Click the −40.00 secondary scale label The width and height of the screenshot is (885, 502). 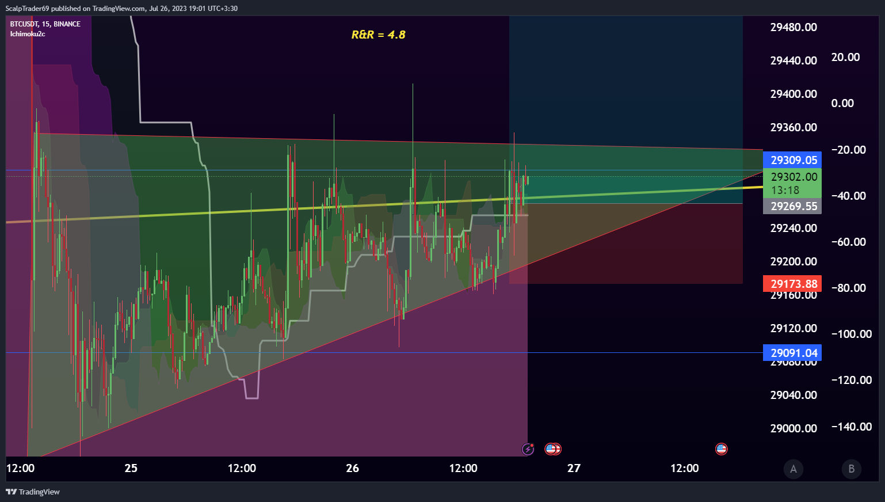pos(848,196)
